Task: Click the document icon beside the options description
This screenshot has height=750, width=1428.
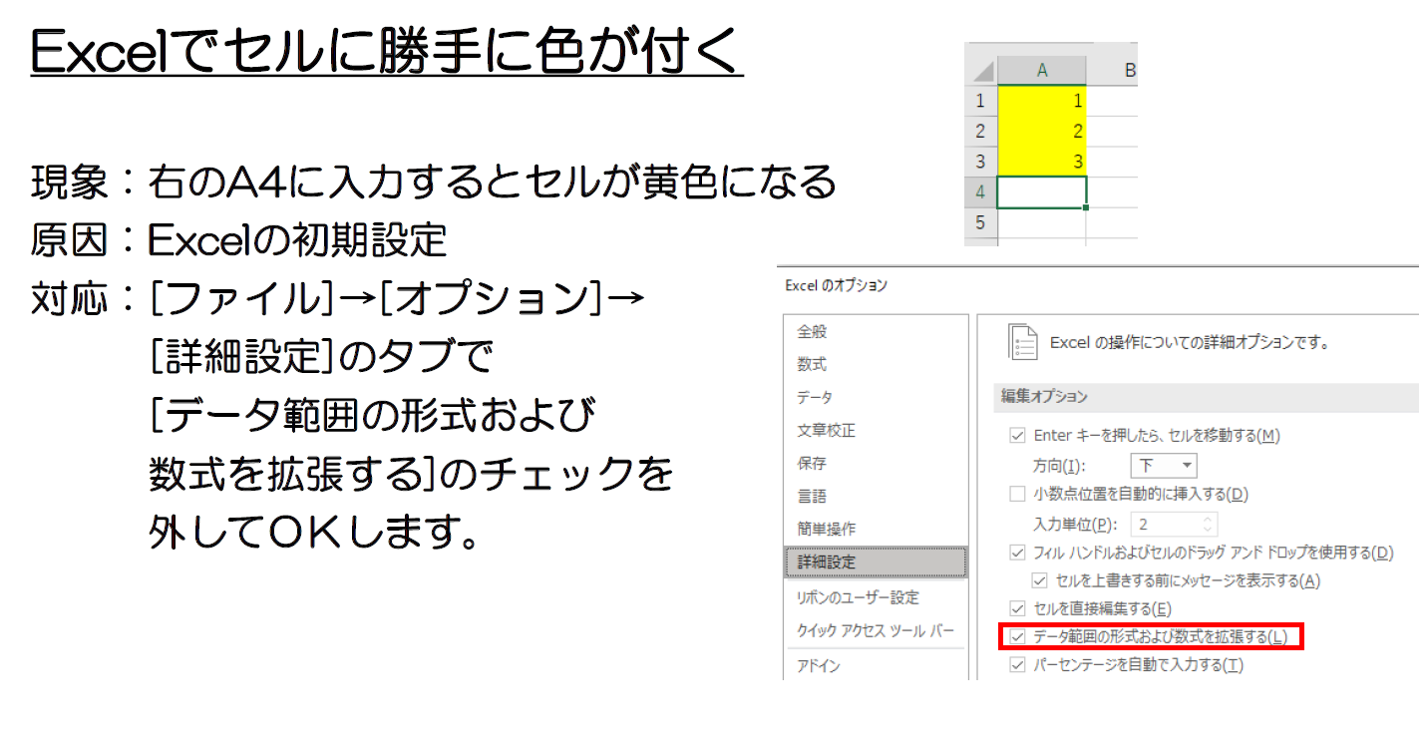Action: (x=1022, y=341)
